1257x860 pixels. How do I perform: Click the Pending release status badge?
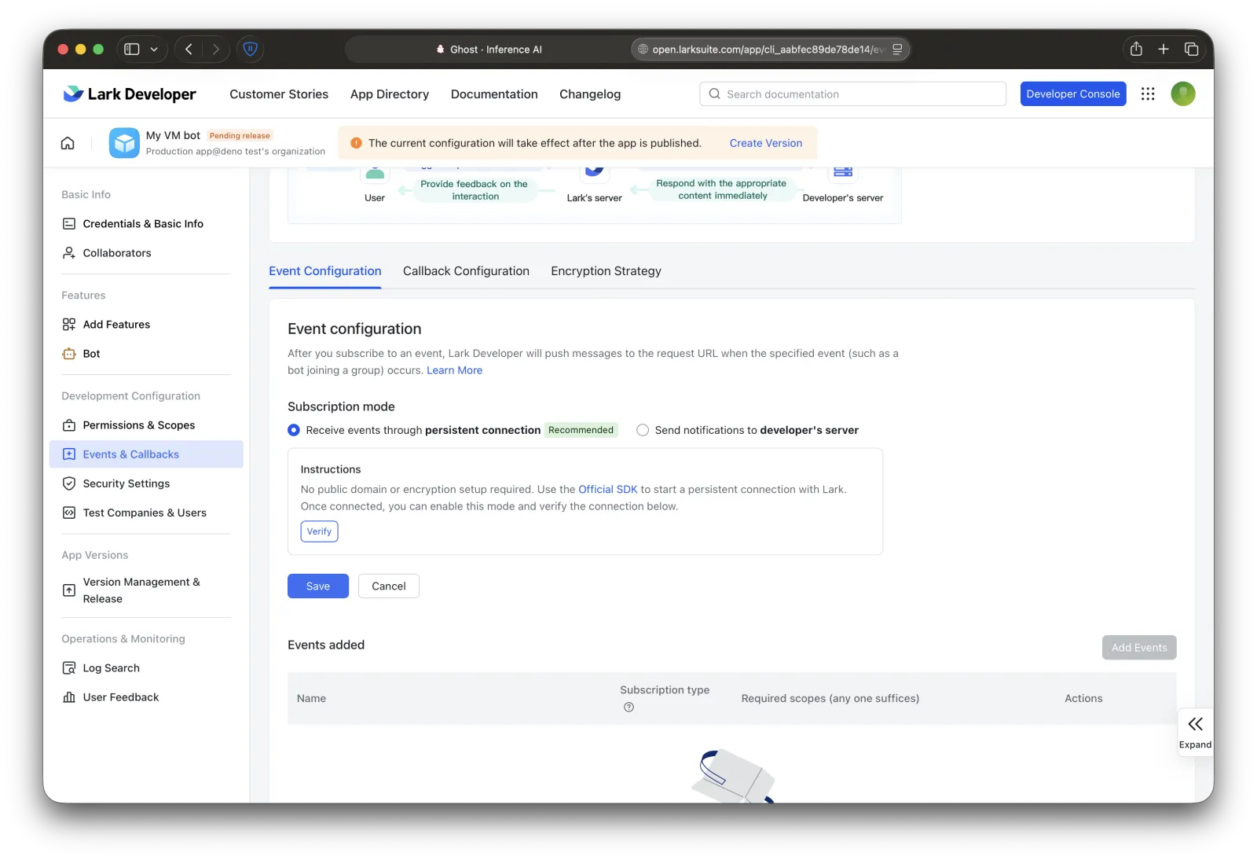(x=240, y=136)
